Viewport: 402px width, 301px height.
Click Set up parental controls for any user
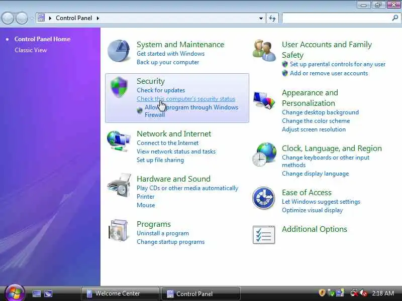(x=337, y=64)
